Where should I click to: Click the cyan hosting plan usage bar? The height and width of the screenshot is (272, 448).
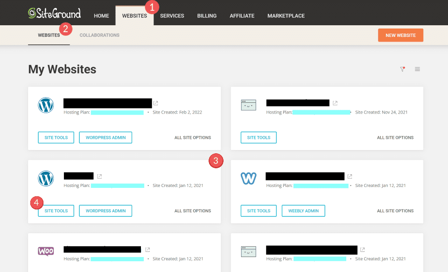coord(118,112)
